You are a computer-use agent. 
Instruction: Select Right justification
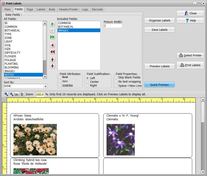point(87,85)
